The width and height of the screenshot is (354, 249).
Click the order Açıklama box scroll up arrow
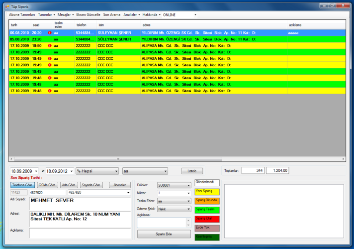point(188,221)
